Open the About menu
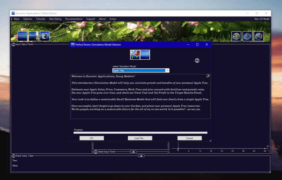Viewport: 282px width, 180px height. [102, 19]
